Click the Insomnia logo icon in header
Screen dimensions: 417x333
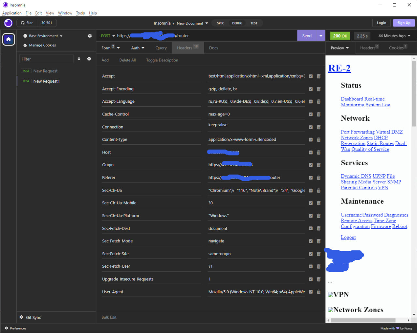click(x=8, y=23)
